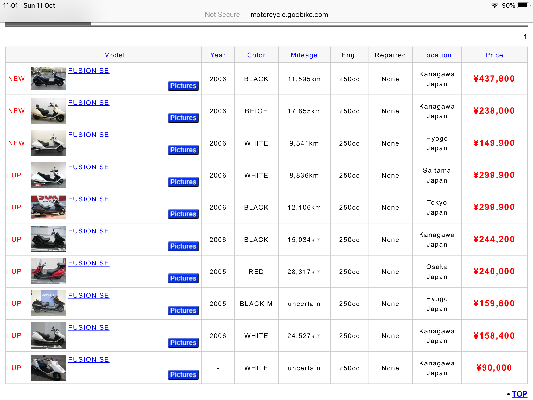View Pictures of the red Fusion SE

point(183,278)
